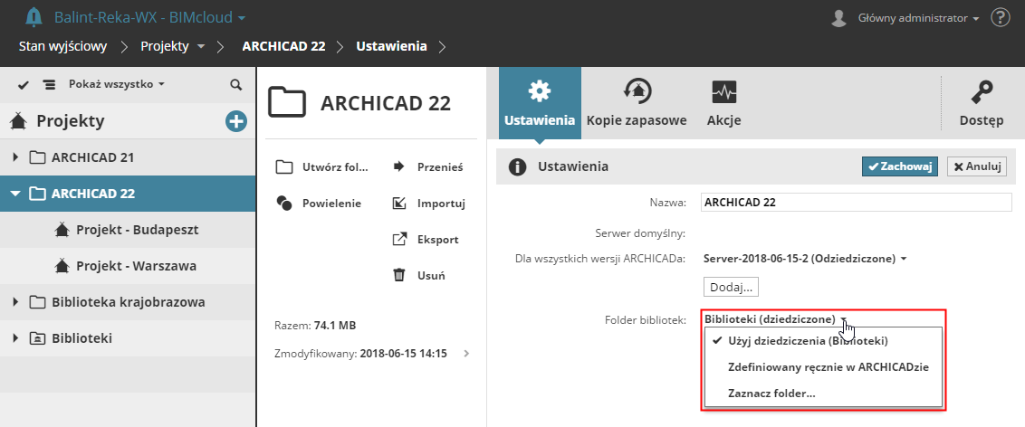1025x427 pixels.
Task: Toggle the Biblioteki (dziedziczone) dropdown
Action: (x=775, y=319)
